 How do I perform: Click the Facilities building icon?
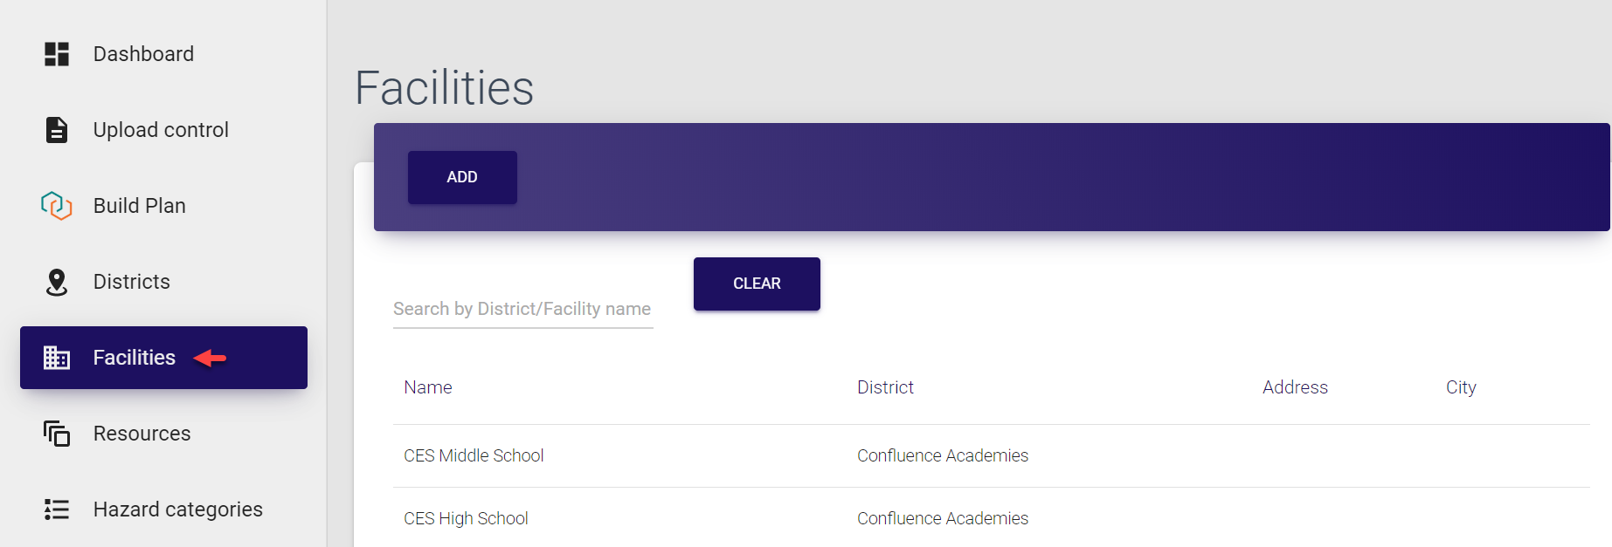click(x=57, y=358)
